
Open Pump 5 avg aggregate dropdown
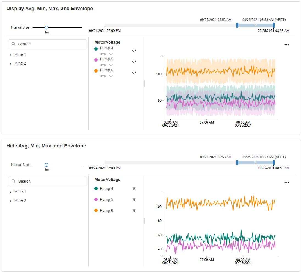coord(111,65)
